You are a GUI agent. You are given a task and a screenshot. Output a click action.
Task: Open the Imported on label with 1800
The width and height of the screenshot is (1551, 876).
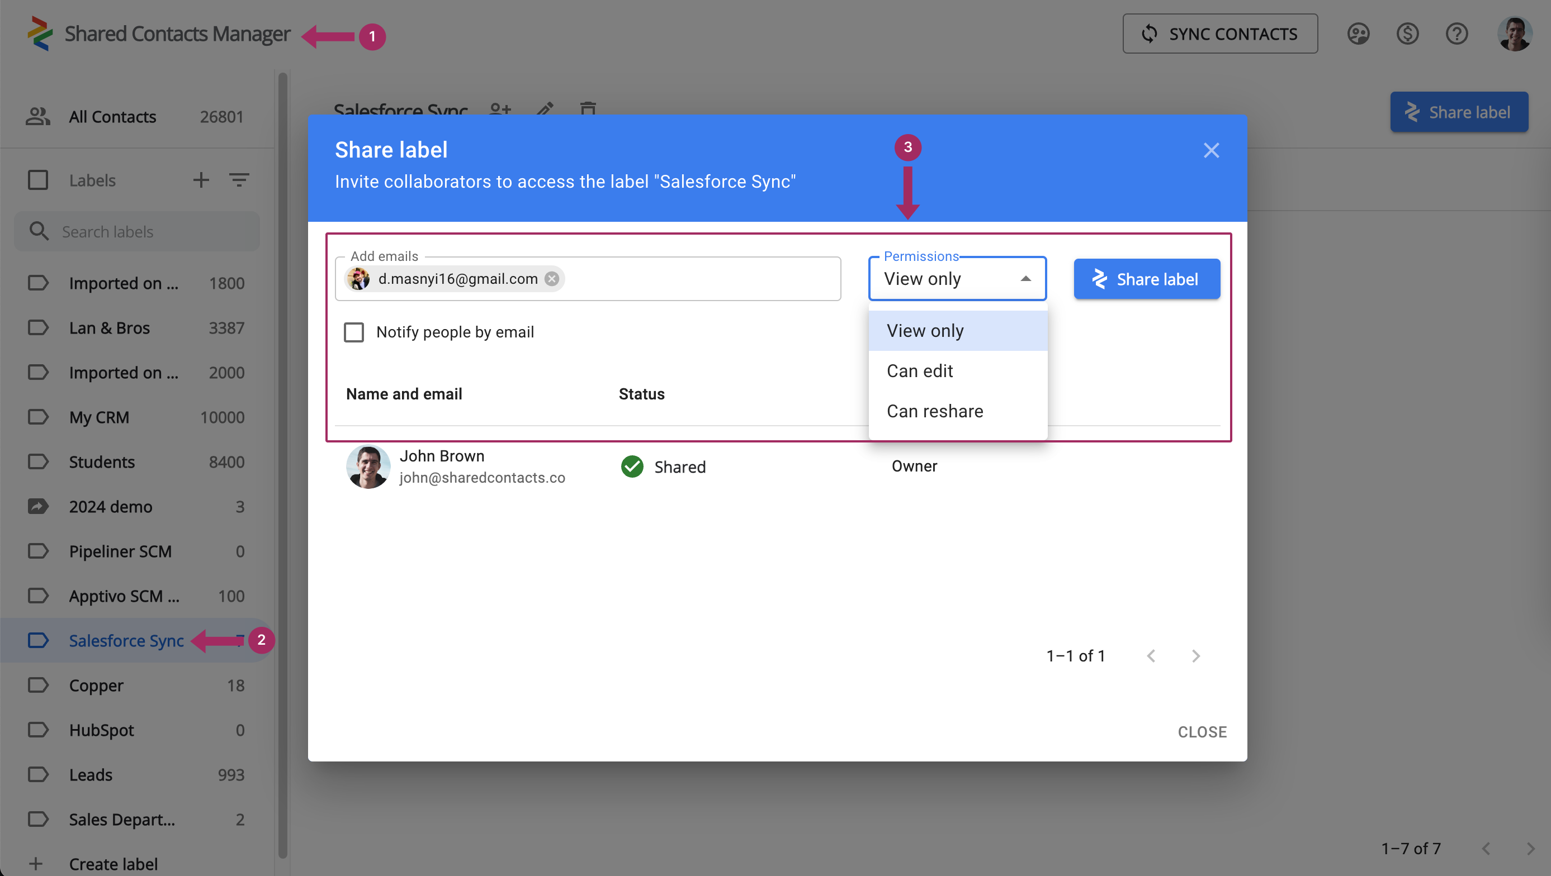click(138, 283)
